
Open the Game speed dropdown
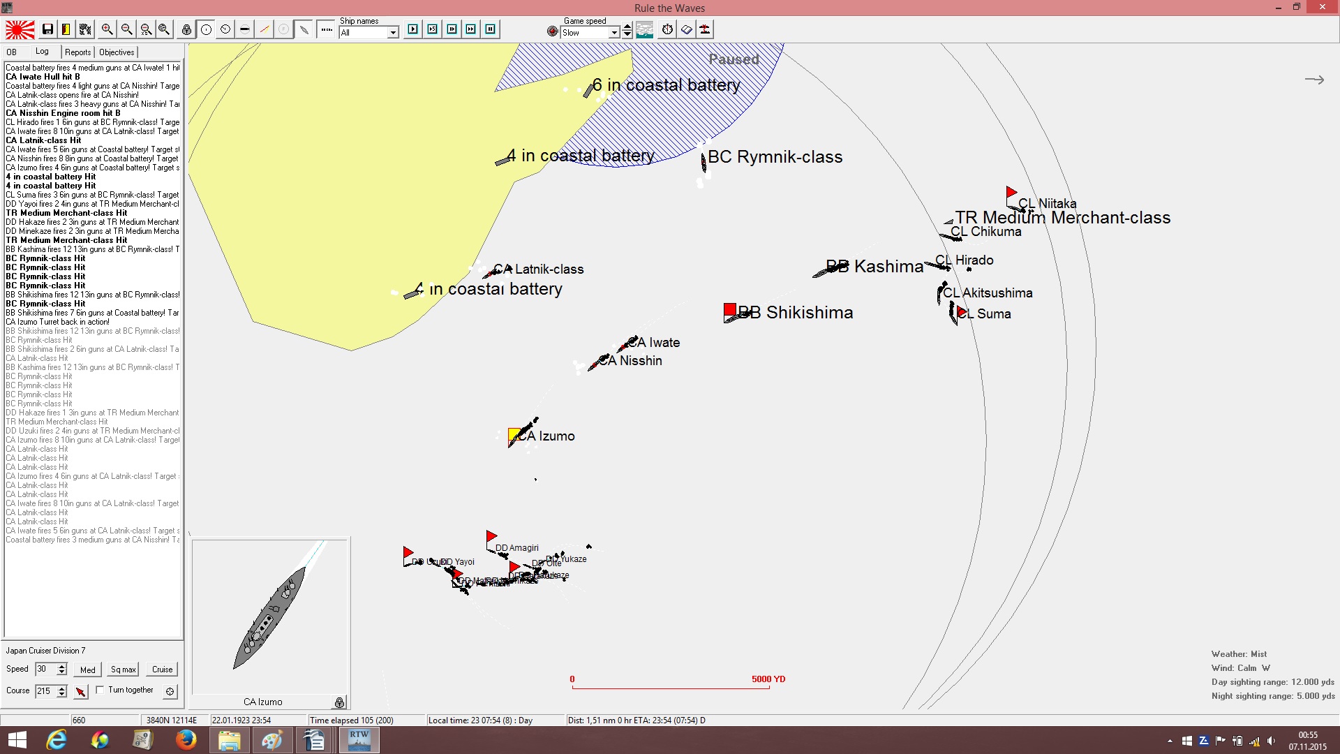pos(614,33)
